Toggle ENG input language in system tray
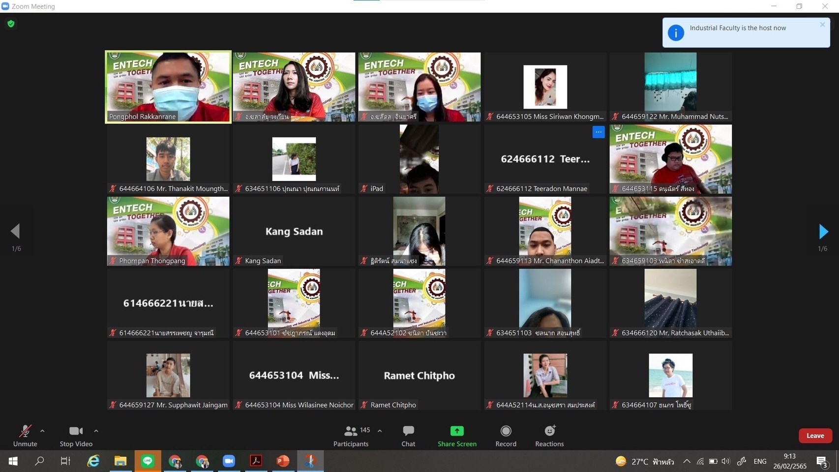Screen dimensions: 839x472 click(x=760, y=461)
